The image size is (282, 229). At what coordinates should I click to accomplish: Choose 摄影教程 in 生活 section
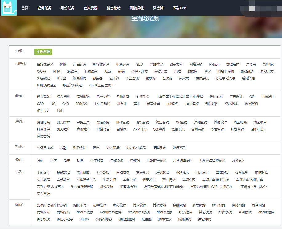coord(63,173)
